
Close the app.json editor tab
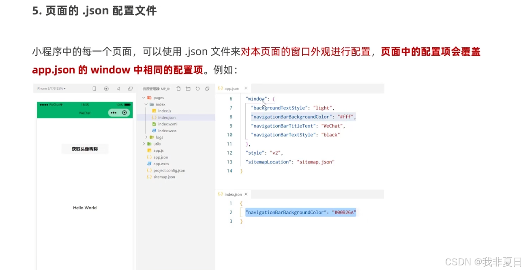tap(246, 88)
